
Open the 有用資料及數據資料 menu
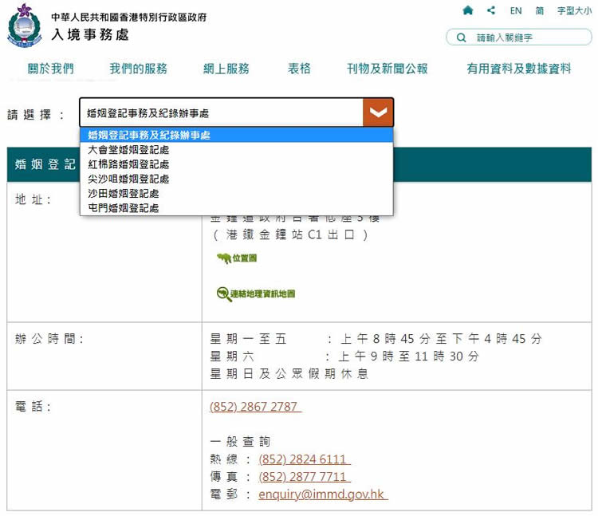(x=519, y=69)
